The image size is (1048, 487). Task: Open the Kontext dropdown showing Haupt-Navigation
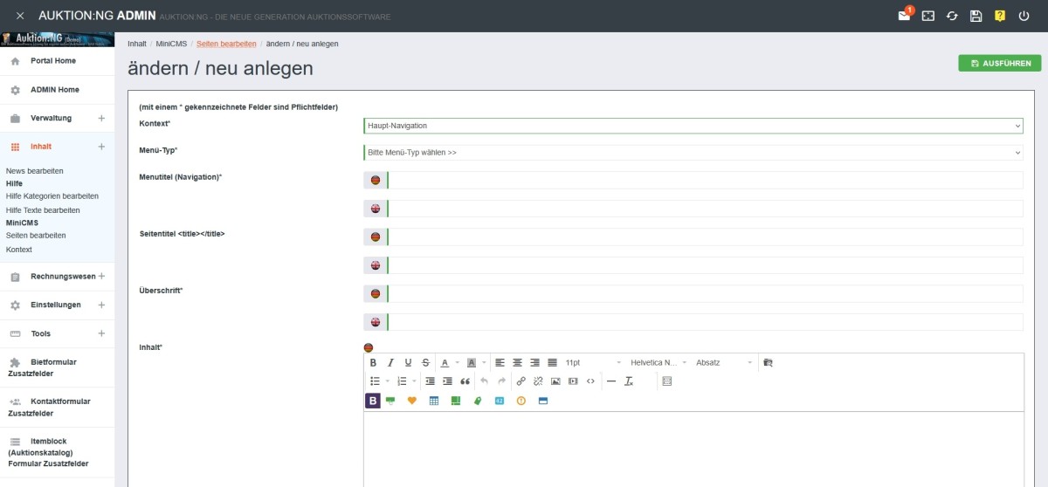click(693, 126)
